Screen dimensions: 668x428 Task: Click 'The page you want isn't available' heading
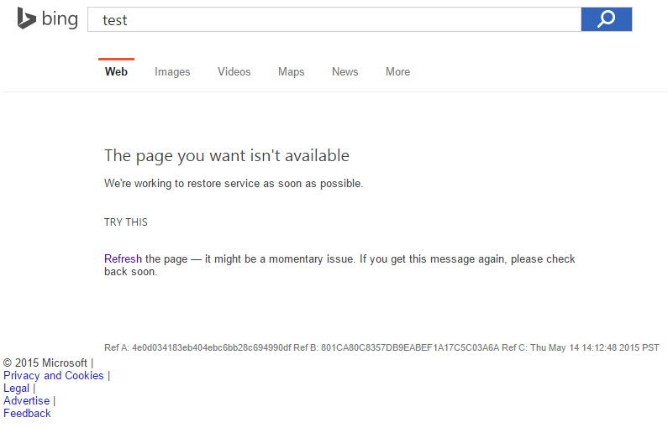[x=227, y=156]
